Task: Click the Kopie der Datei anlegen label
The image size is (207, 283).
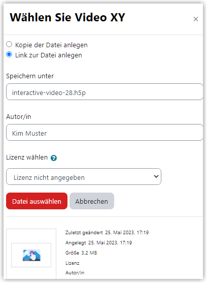Action: [x=51, y=45]
